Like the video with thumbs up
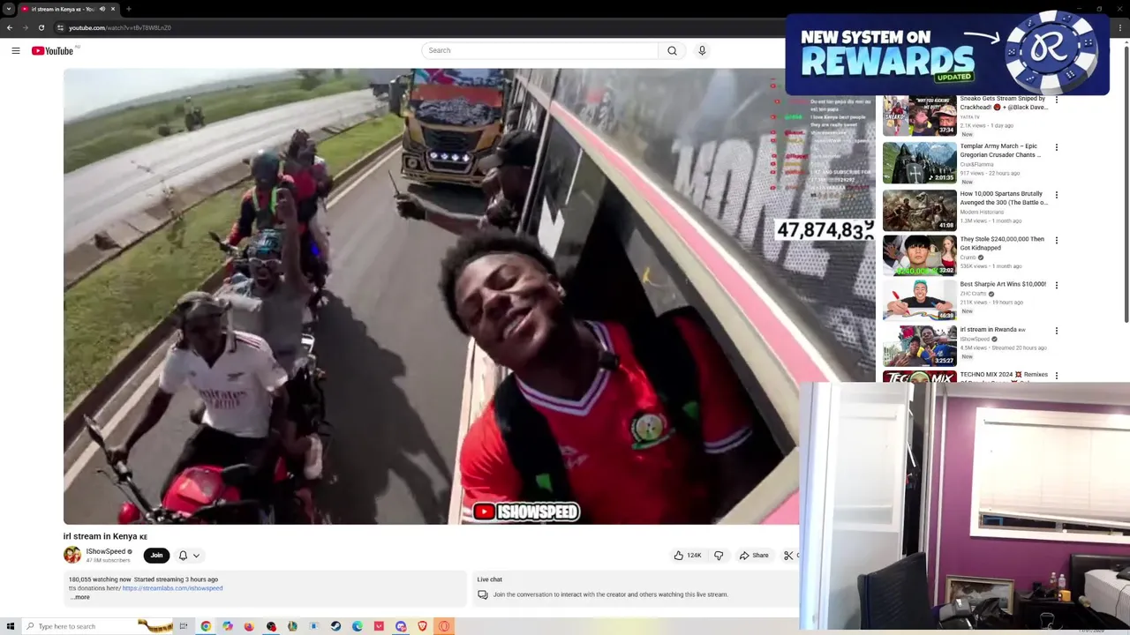The width and height of the screenshot is (1130, 635). click(x=687, y=556)
